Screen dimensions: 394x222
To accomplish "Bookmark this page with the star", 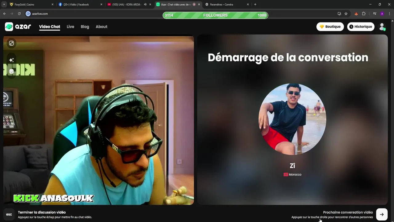I will click(346, 14).
